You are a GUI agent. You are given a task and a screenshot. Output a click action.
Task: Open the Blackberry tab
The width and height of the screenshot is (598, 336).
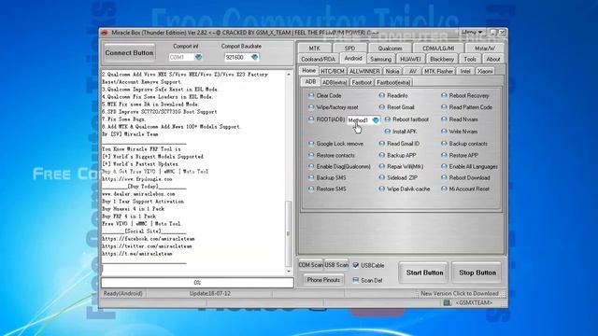click(x=442, y=60)
